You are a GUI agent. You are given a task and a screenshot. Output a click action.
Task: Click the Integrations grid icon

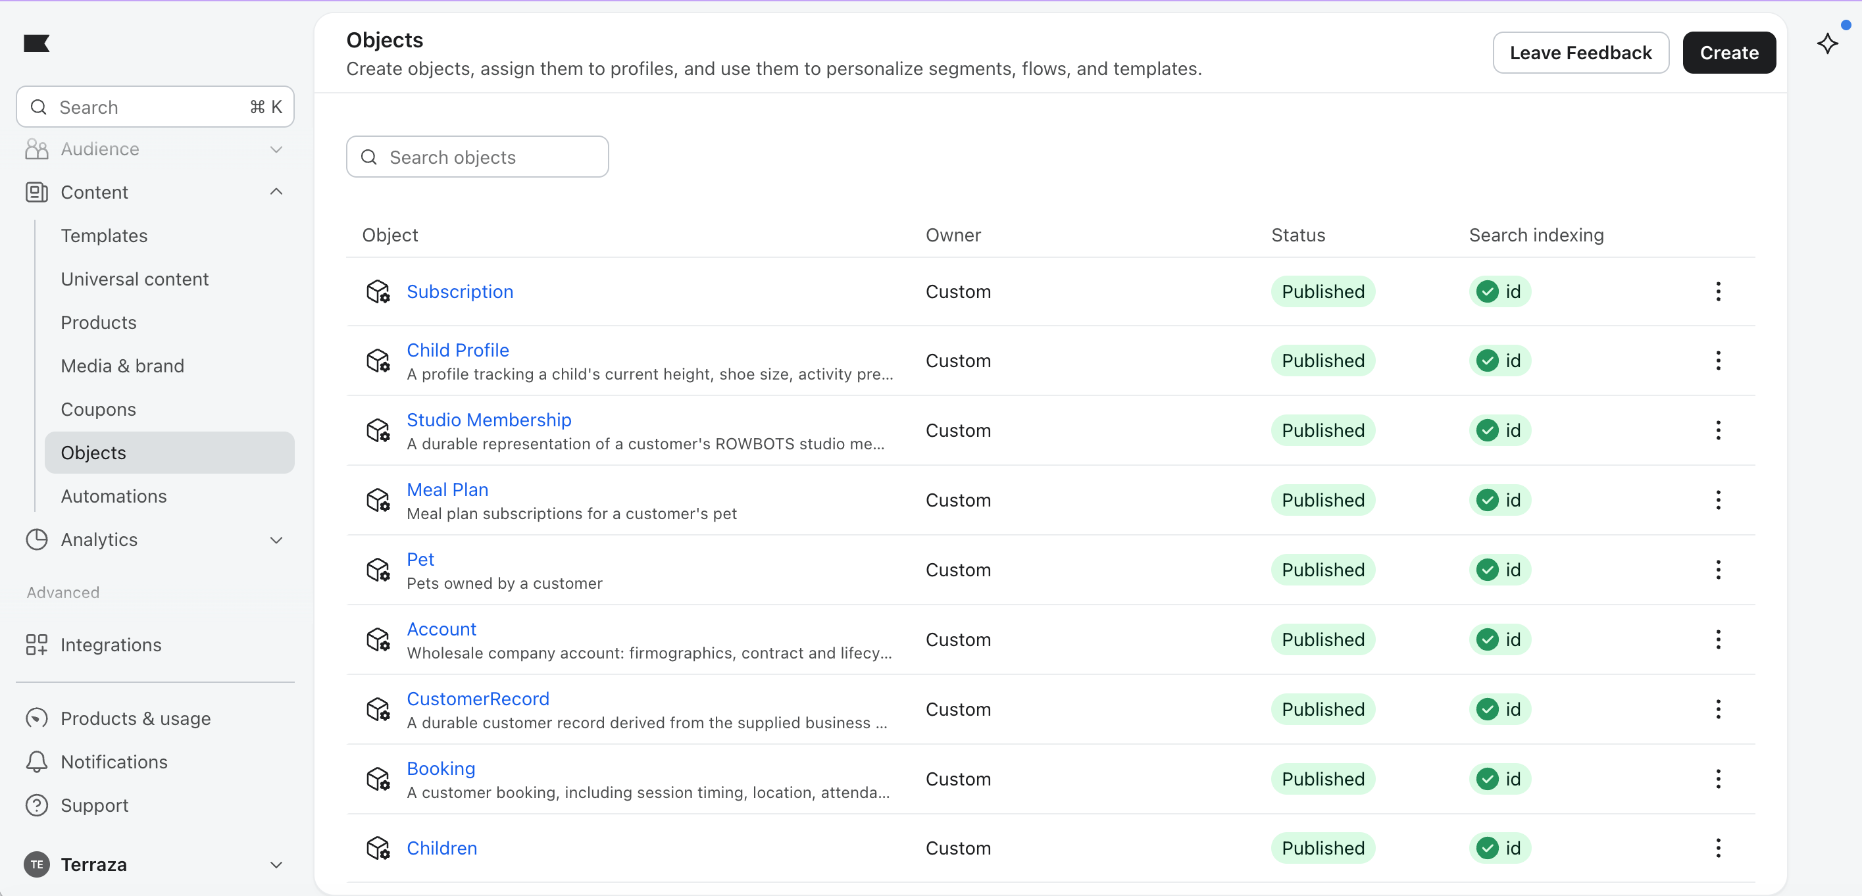coord(36,645)
